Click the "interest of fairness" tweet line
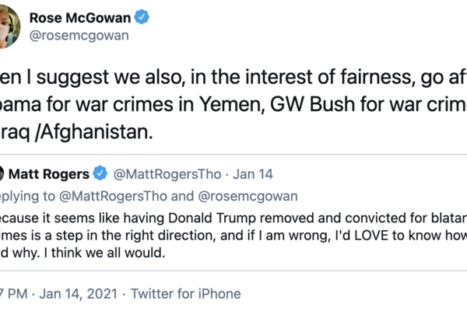467x311 pixels. [x=233, y=76]
